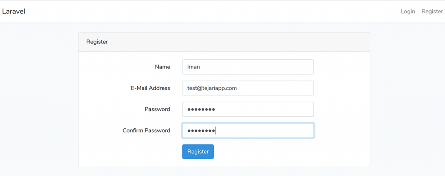445x176 pixels.
Task: Select the Password input field
Action: (261, 109)
